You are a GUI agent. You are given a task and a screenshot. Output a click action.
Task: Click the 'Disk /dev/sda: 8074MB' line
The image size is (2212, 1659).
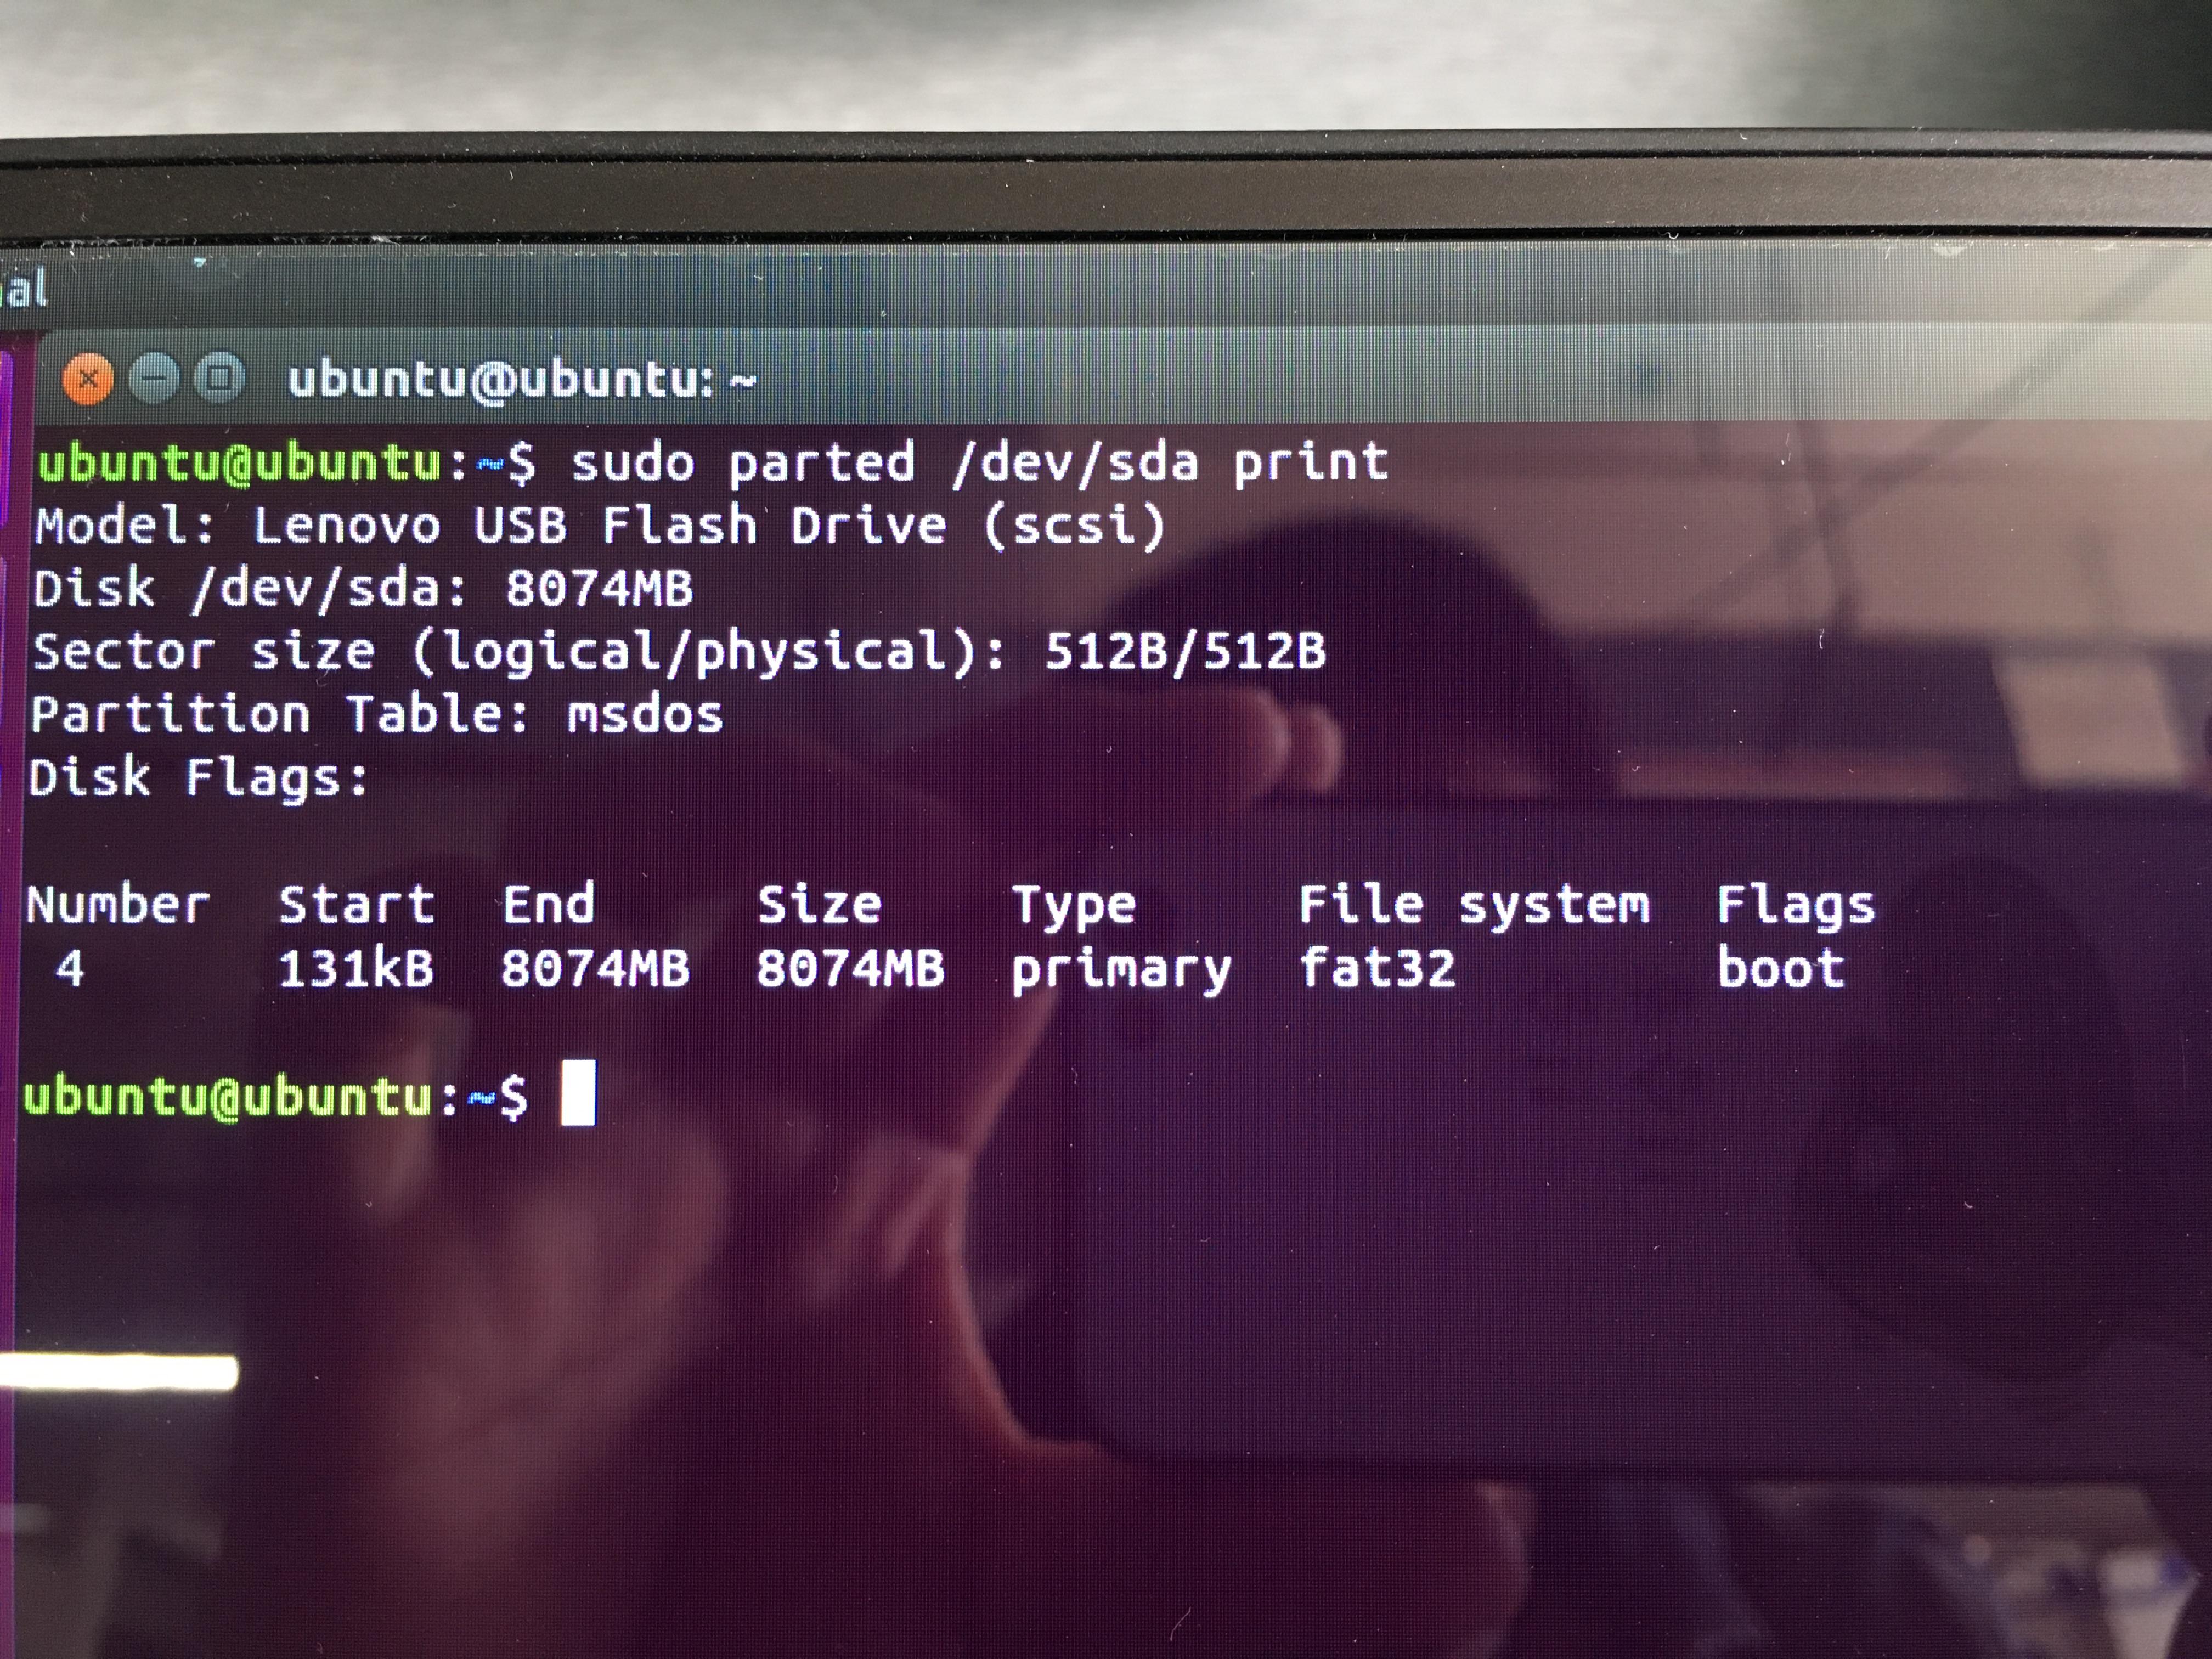click(x=362, y=588)
